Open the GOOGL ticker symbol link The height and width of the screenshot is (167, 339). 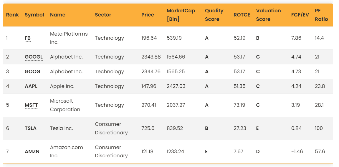point(34,57)
